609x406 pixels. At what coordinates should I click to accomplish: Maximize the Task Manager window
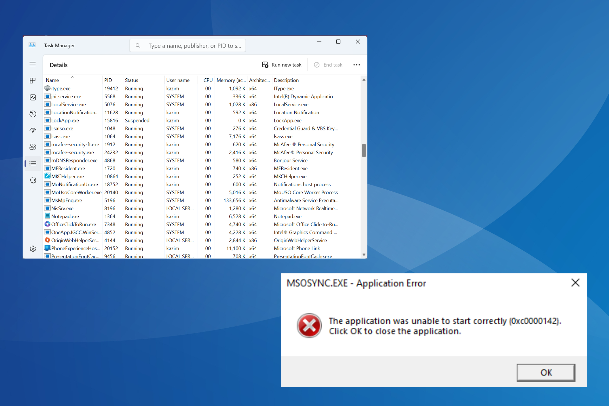point(338,42)
